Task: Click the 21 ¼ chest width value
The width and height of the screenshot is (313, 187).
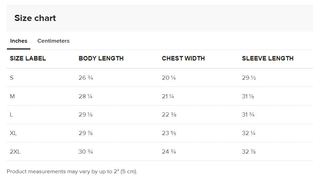Action: (x=168, y=96)
